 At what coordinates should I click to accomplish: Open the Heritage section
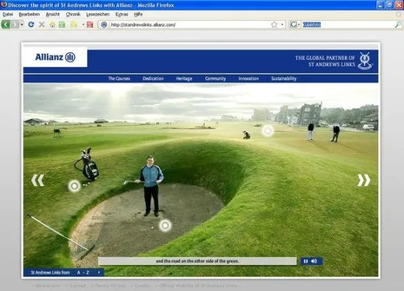pyautogui.click(x=184, y=79)
